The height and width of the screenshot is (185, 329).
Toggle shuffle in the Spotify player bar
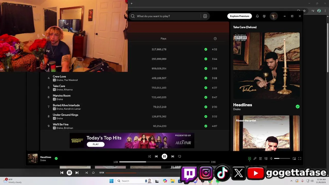pyautogui.click(x=149, y=156)
